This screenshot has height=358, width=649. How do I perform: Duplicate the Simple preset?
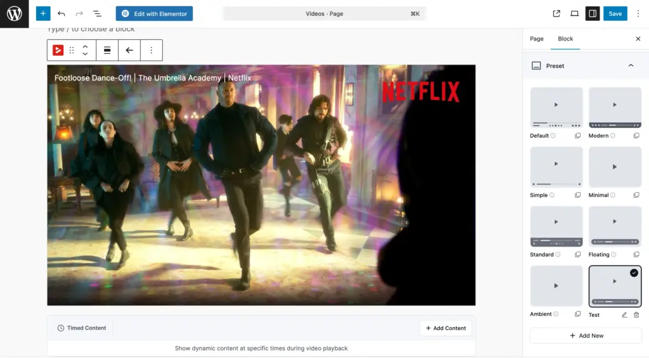point(577,195)
